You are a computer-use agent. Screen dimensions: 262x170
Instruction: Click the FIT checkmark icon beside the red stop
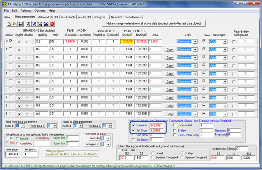click(x=46, y=24)
